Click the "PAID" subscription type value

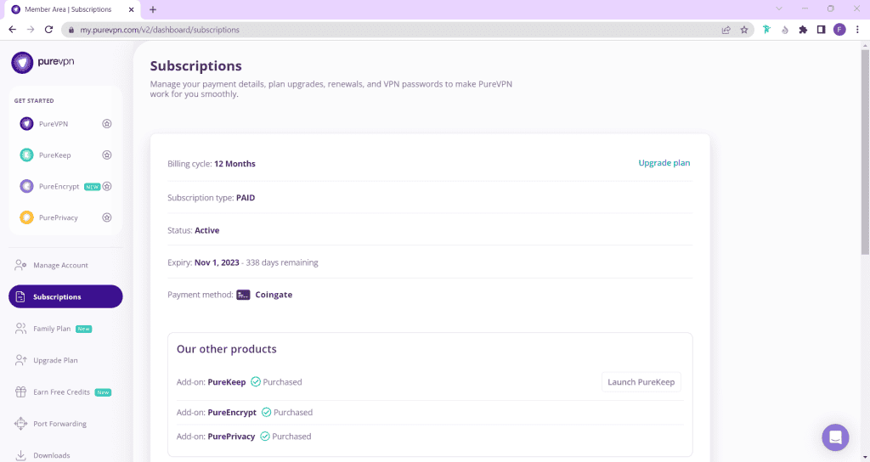[246, 197]
